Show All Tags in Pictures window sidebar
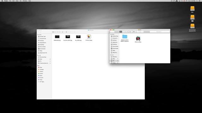The image size is (202, 113). pos(41,82)
